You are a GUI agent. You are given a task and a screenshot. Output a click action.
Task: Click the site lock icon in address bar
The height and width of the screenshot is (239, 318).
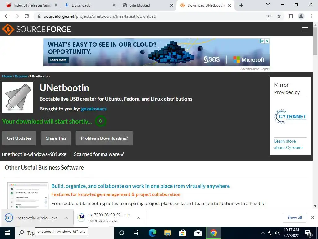click(x=39, y=16)
